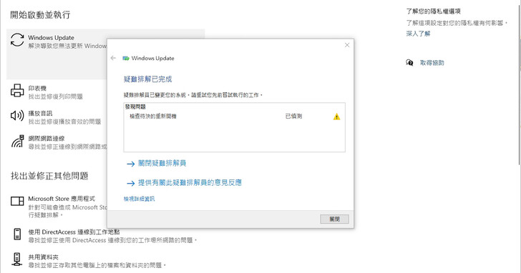Click the speaker icon for 播放音訊
The width and height of the screenshot is (521, 273).
17,116
